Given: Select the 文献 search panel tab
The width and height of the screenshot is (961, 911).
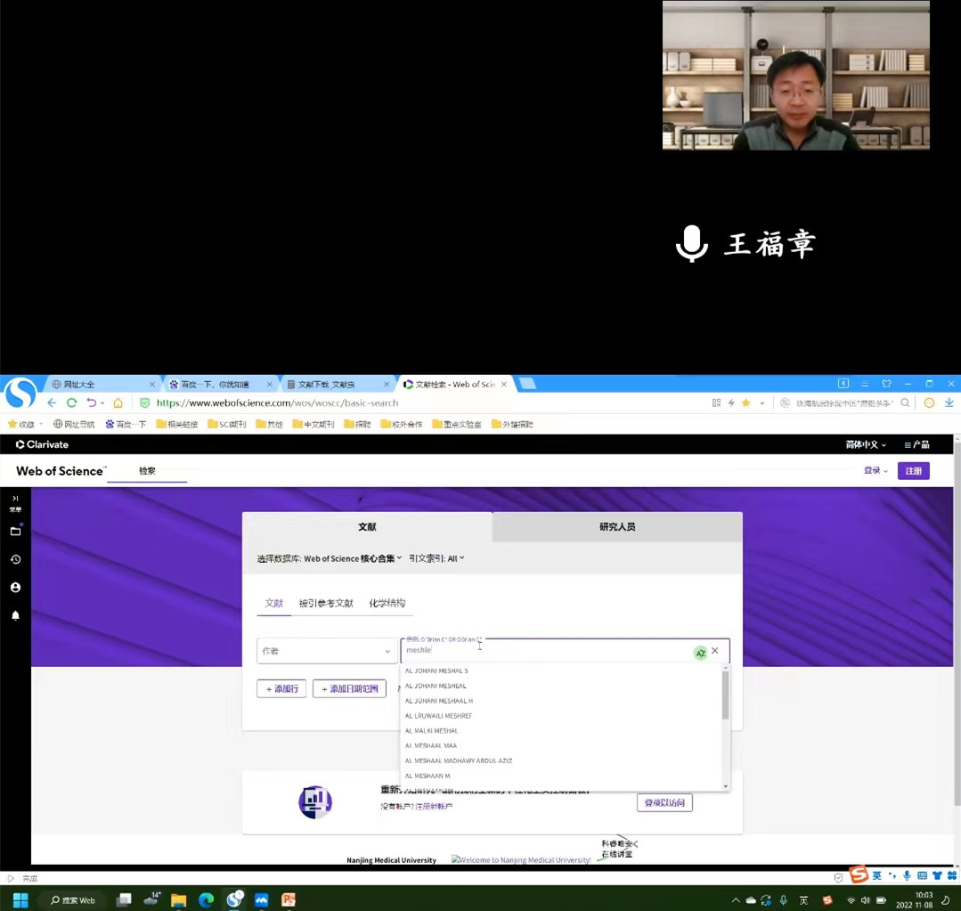Looking at the screenshot, I should (367, 527).
